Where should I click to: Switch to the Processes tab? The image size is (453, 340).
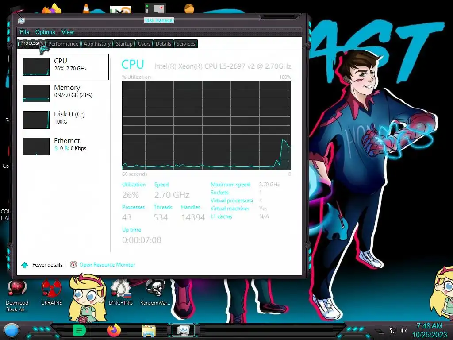[x=31, y=43]
